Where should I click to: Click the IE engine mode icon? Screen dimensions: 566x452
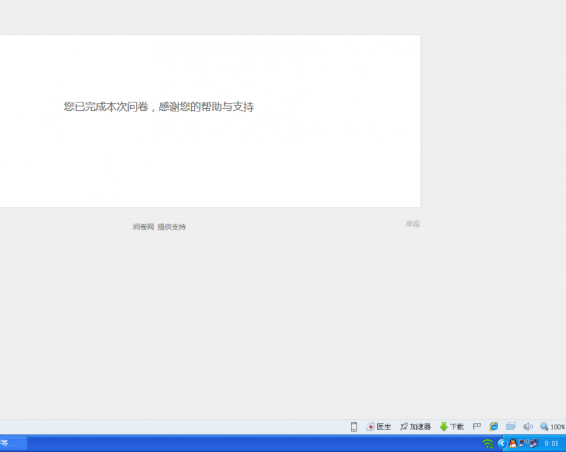(x=493, y=427)
